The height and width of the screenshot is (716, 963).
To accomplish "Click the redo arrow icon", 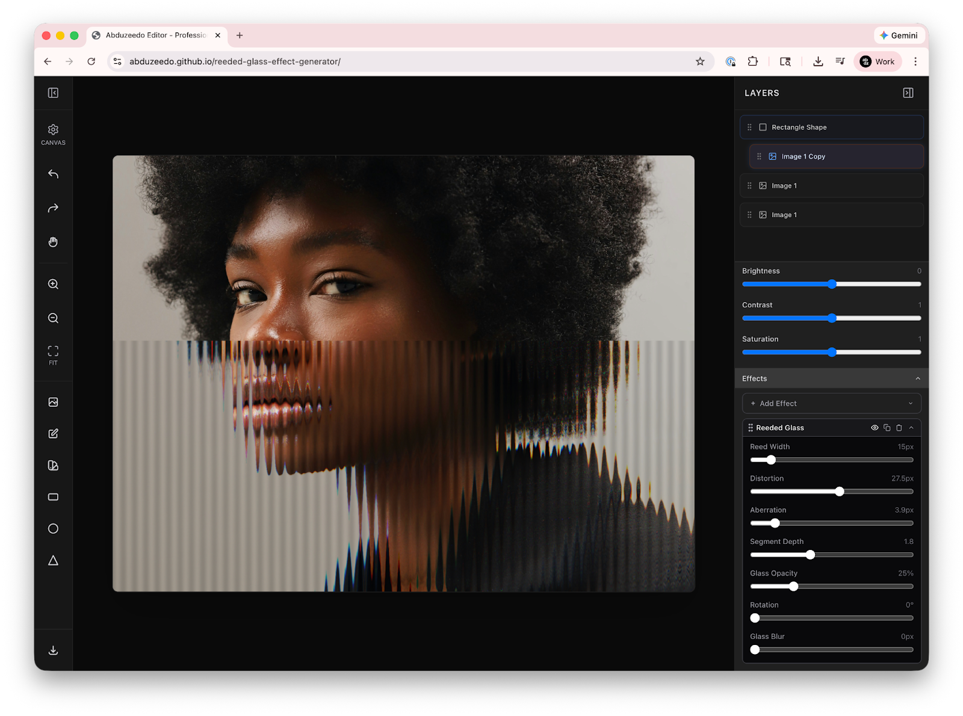I will coord(53,208).
